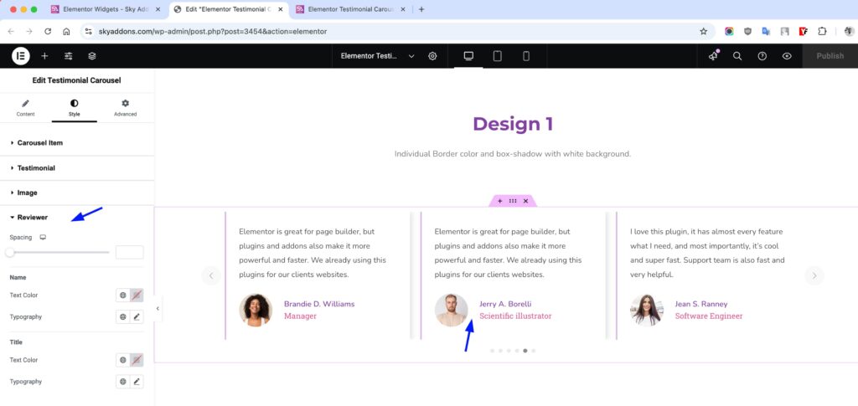Open the Elementor logo menu
Screen dimensions: 858x406
[21, 56]
